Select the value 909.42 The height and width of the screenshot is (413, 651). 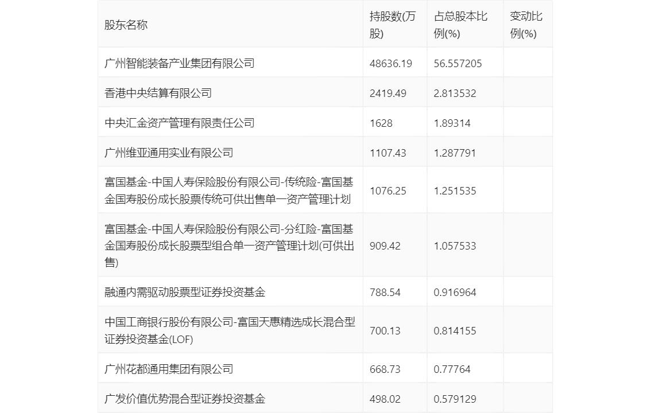(x=385, y=246)
